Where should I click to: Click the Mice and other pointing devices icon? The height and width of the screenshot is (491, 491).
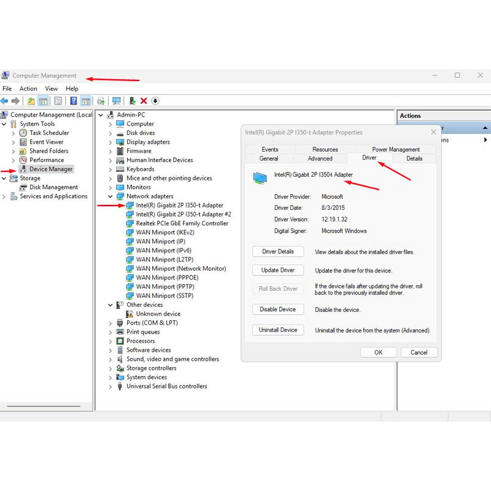(x=120, y=178)
